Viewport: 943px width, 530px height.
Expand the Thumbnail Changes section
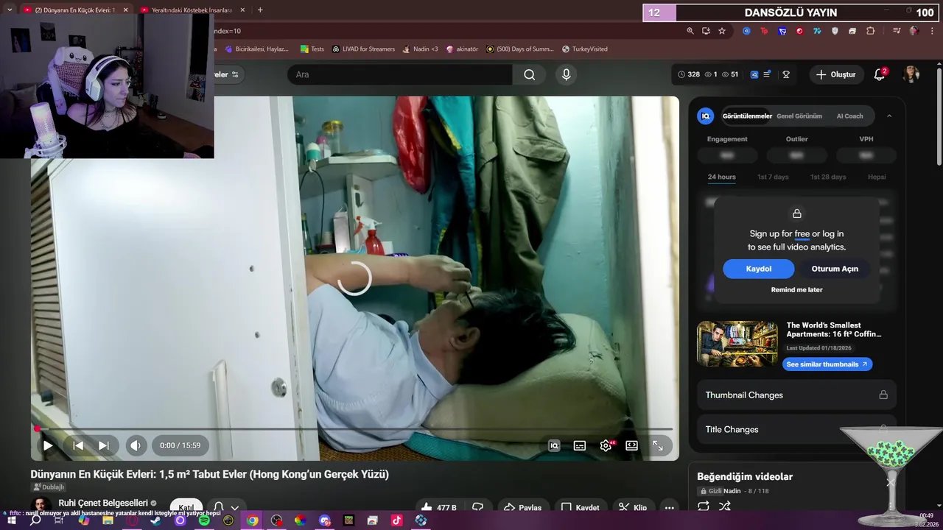pyautogui.click(x=796, y=395)
